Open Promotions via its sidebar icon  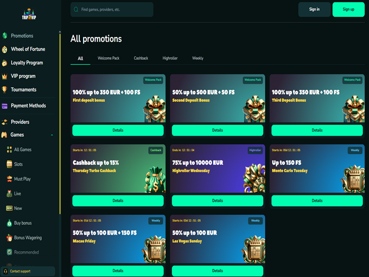pos(4,36)
